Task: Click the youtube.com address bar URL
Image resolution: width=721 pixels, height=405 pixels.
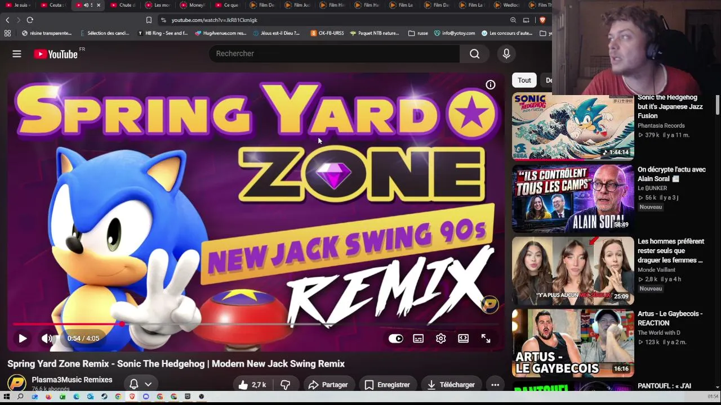Action: pos(214,20)
